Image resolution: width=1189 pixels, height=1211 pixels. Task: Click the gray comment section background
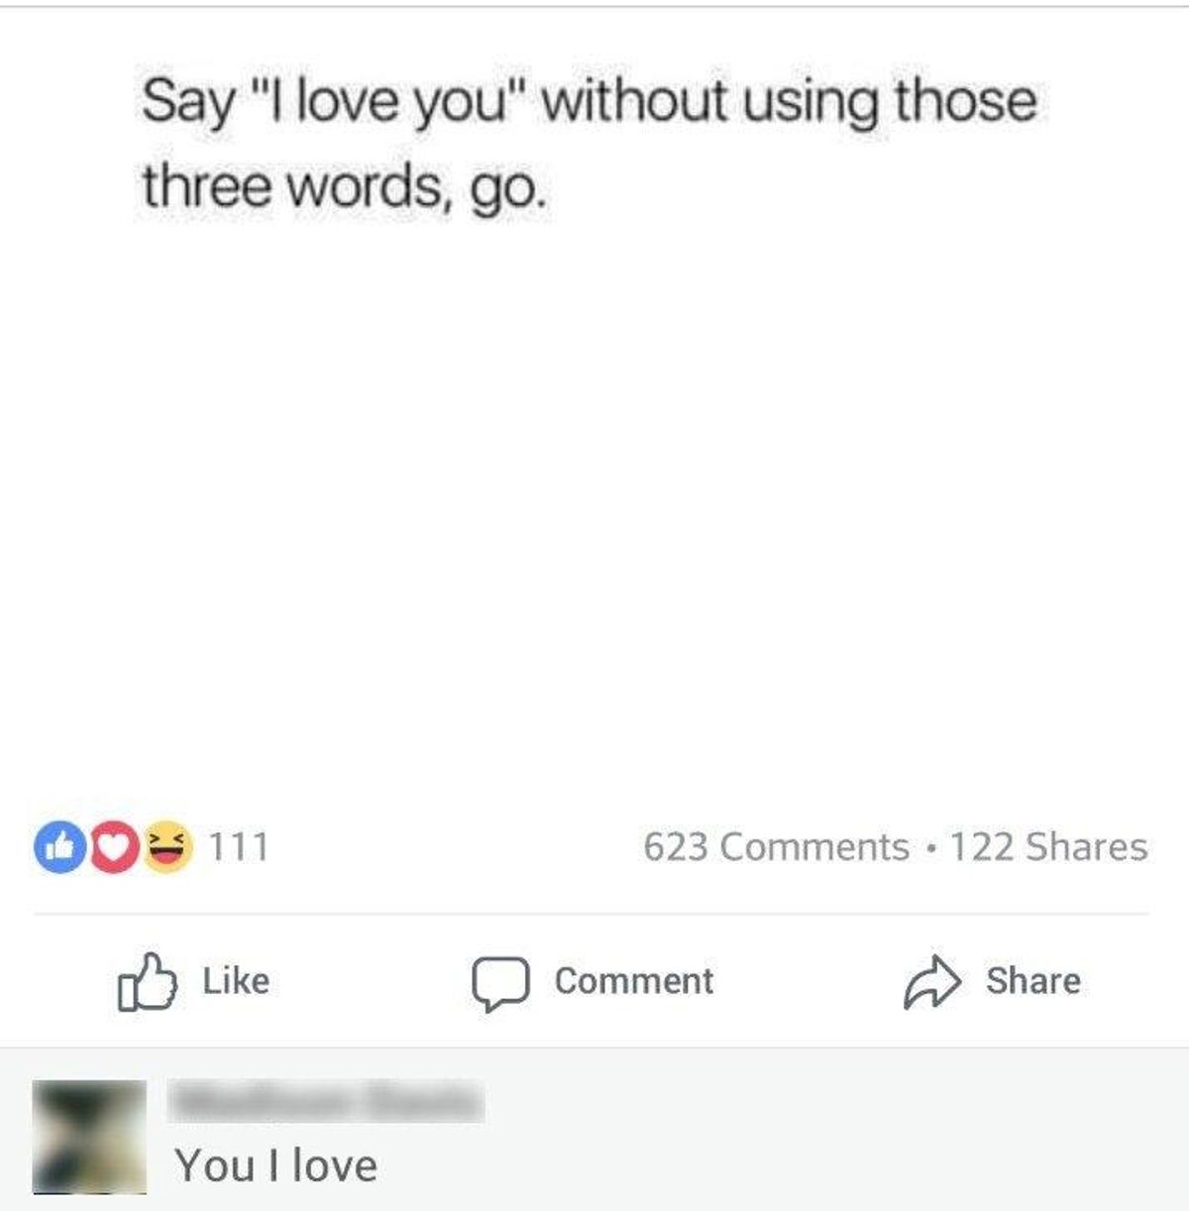click(x=793, y=1130)
